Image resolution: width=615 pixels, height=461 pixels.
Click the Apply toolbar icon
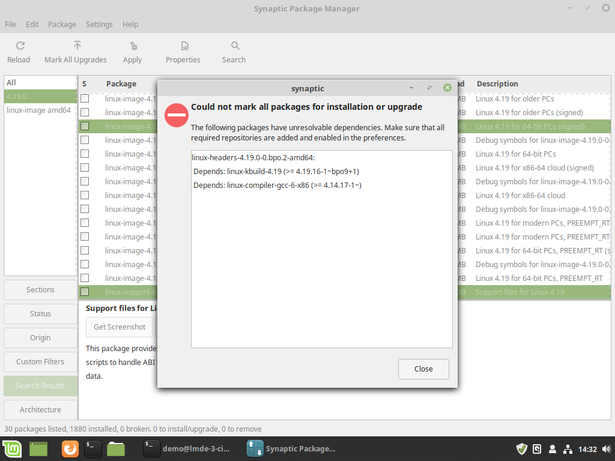click(x=134, y=46)
